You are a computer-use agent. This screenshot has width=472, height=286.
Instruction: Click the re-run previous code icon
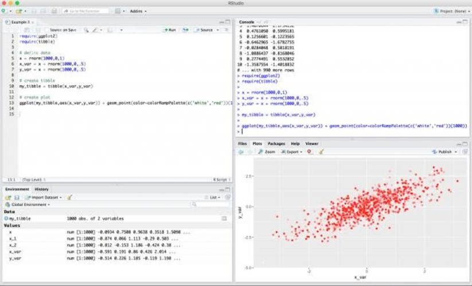pos(185,30)
